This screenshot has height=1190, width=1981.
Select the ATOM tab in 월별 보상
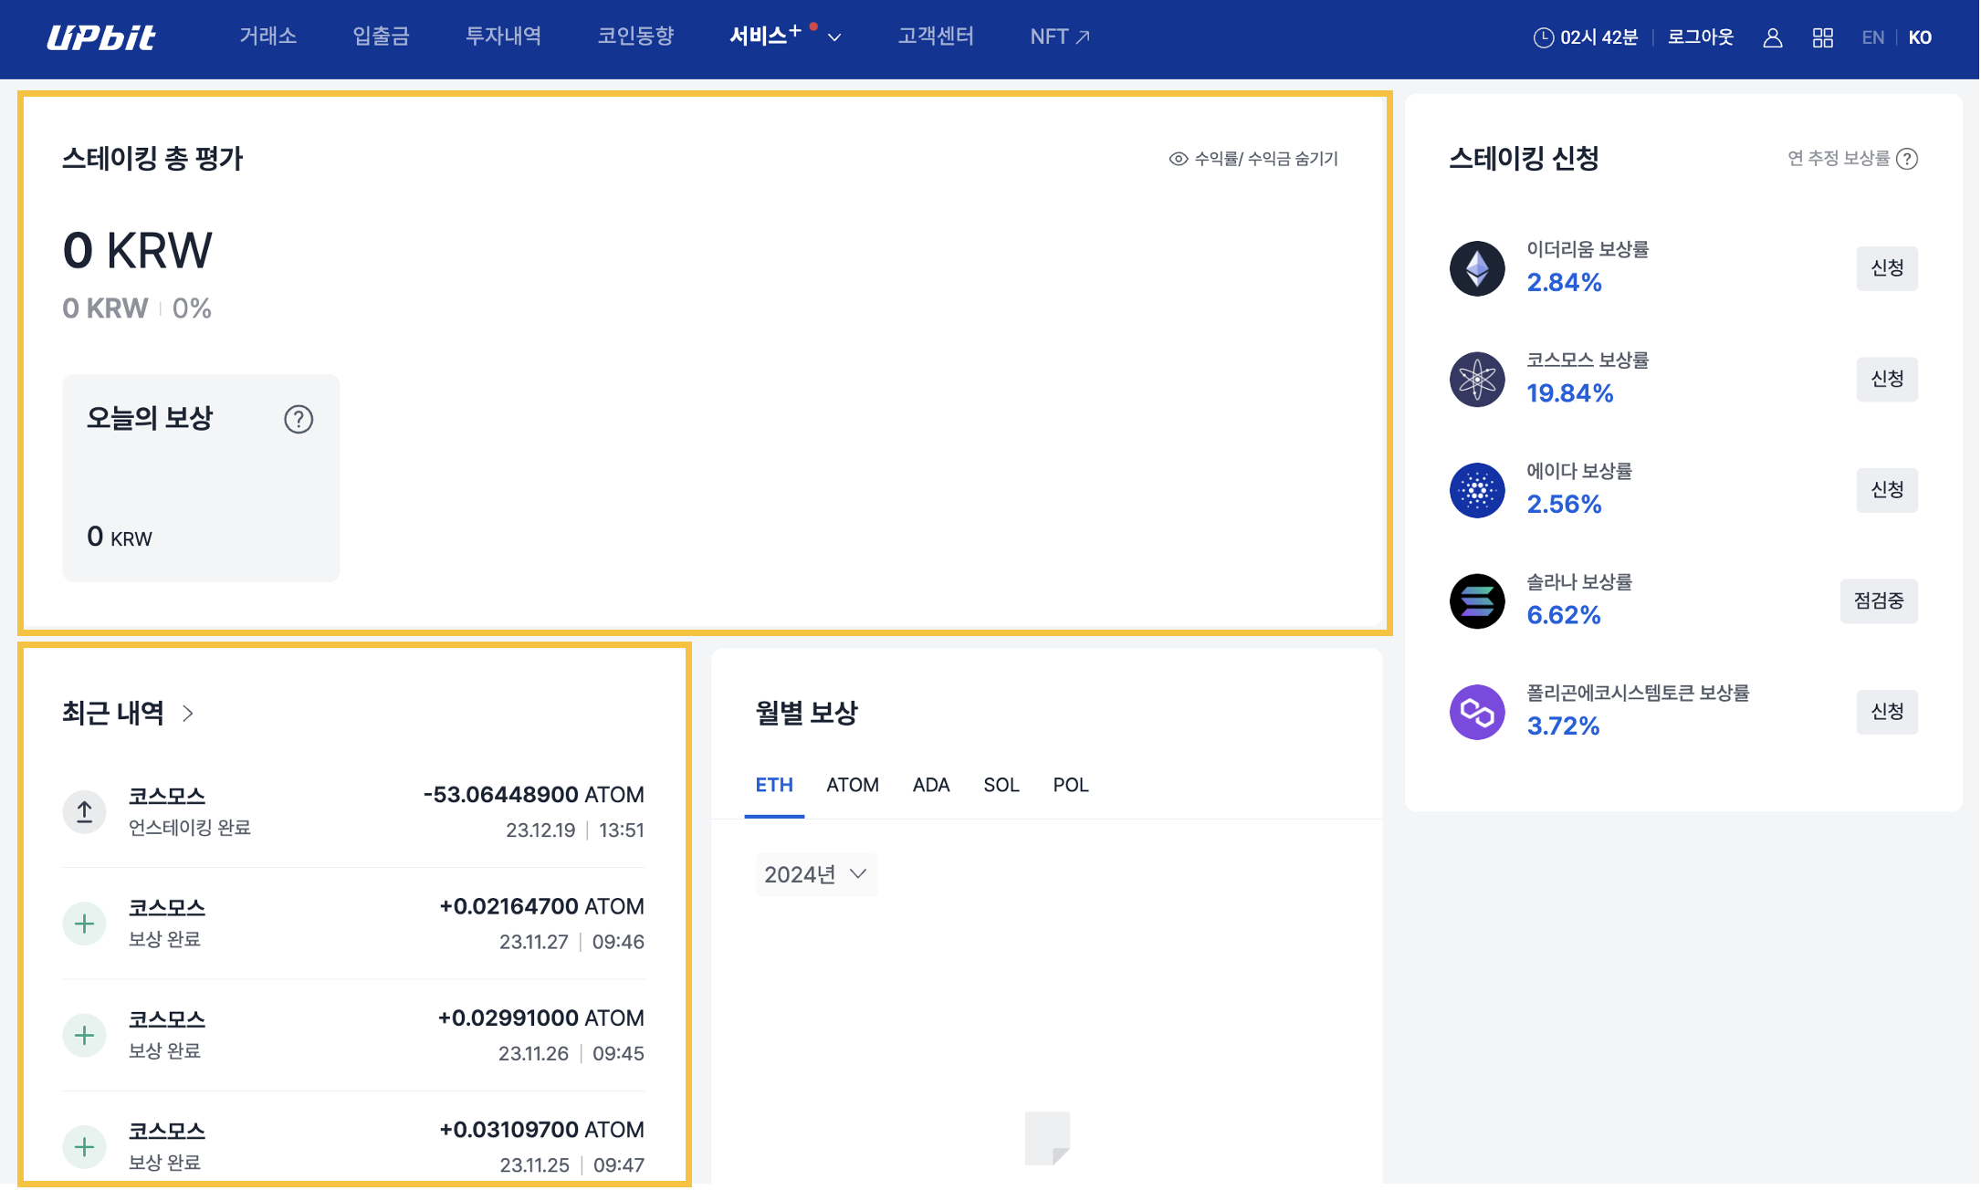(853, 785)
